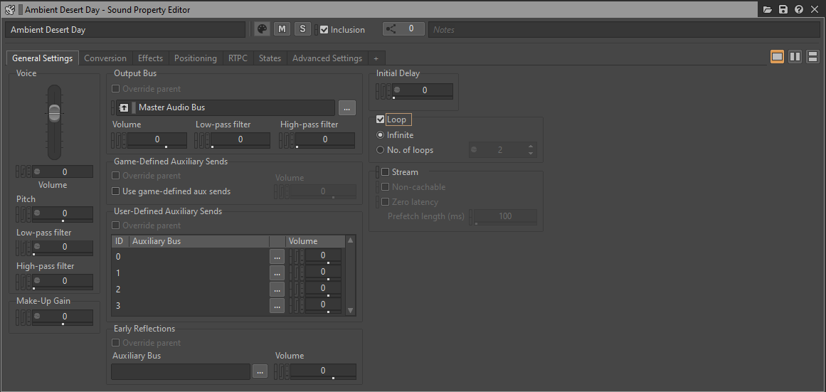Click the randomizer circle in the Initial Delay field
Image resolution: width=826 pixels, height=392 pixels.
[397, 90]
